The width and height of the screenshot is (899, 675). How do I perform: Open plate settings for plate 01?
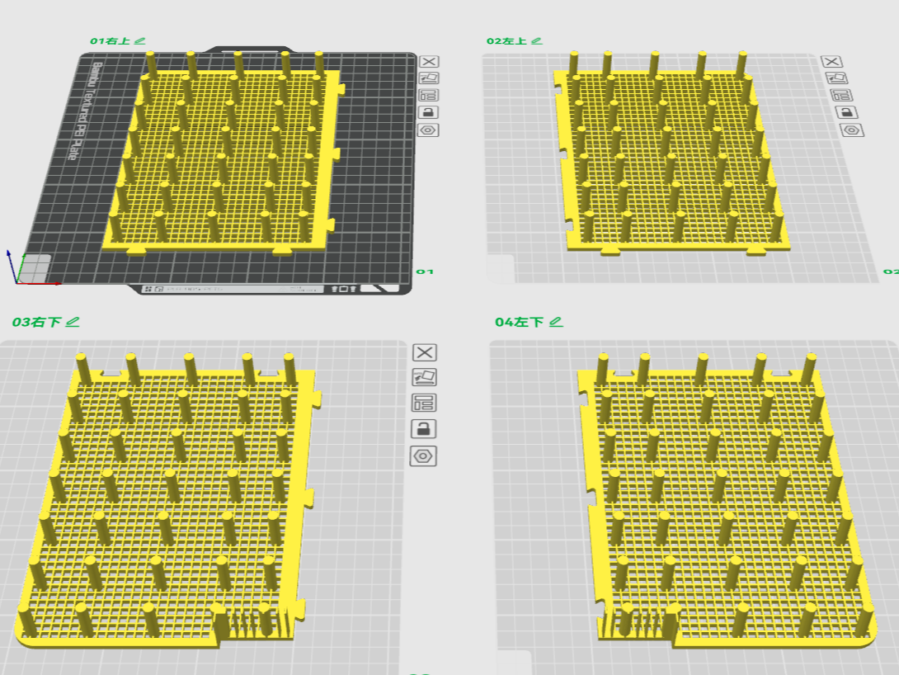tap(429, 130)
